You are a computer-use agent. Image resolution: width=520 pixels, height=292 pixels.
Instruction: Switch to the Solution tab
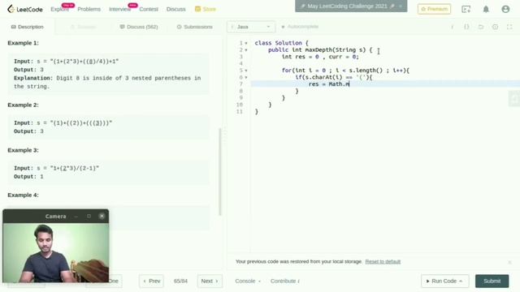click(84, 27)
